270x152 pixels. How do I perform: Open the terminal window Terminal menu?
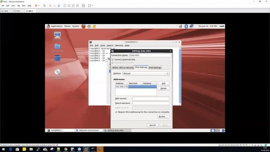click(119, 46)
